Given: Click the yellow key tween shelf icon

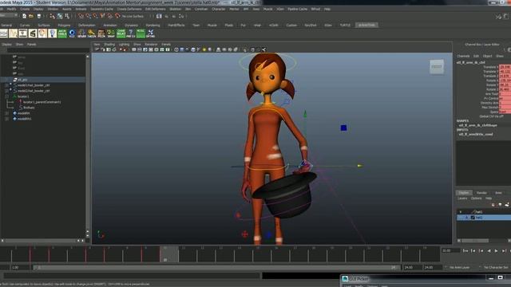Looking at the screenshot, I should coord(92,33).
